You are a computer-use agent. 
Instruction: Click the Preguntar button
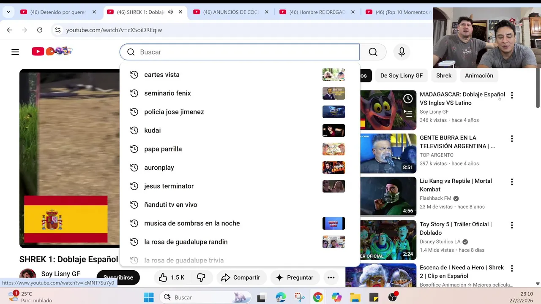[x=294, y=277]
